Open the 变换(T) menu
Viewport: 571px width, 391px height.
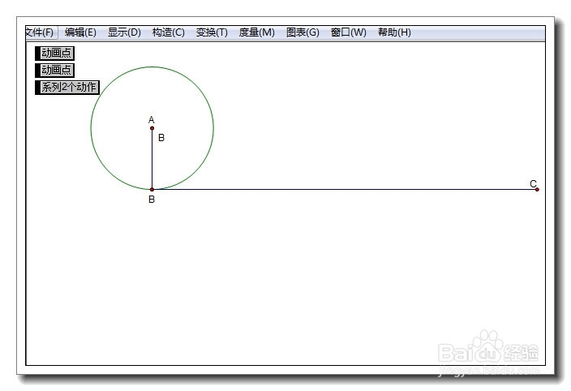click(212, 32)
